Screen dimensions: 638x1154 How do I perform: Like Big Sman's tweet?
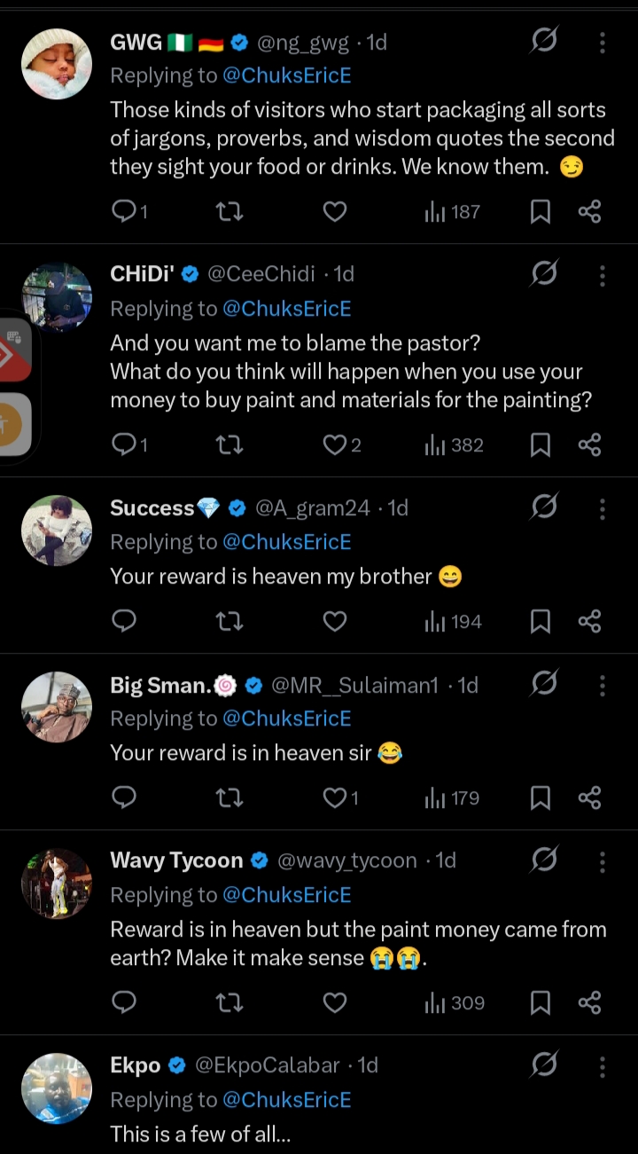(334, 797)
